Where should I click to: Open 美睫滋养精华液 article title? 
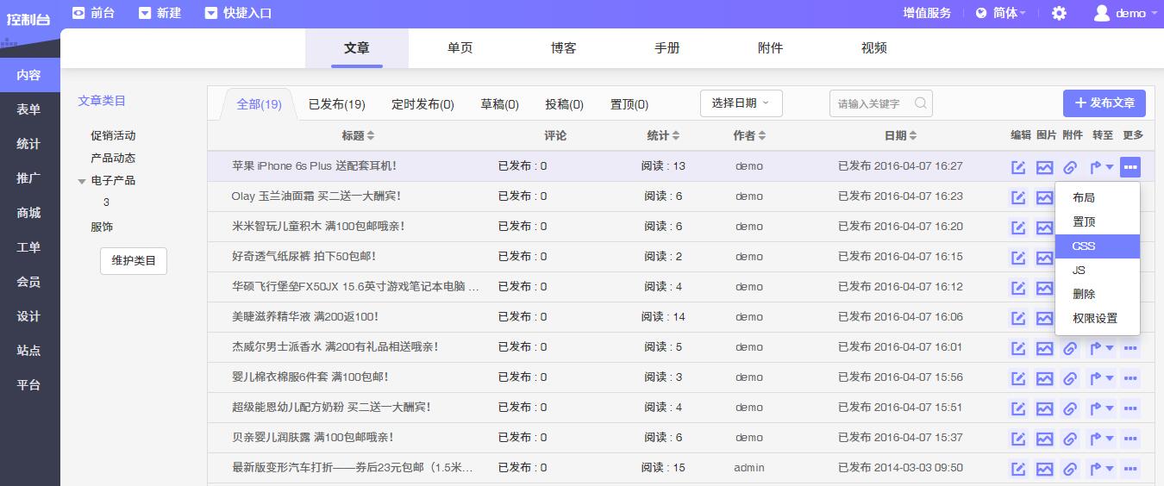tap(305, 317)
